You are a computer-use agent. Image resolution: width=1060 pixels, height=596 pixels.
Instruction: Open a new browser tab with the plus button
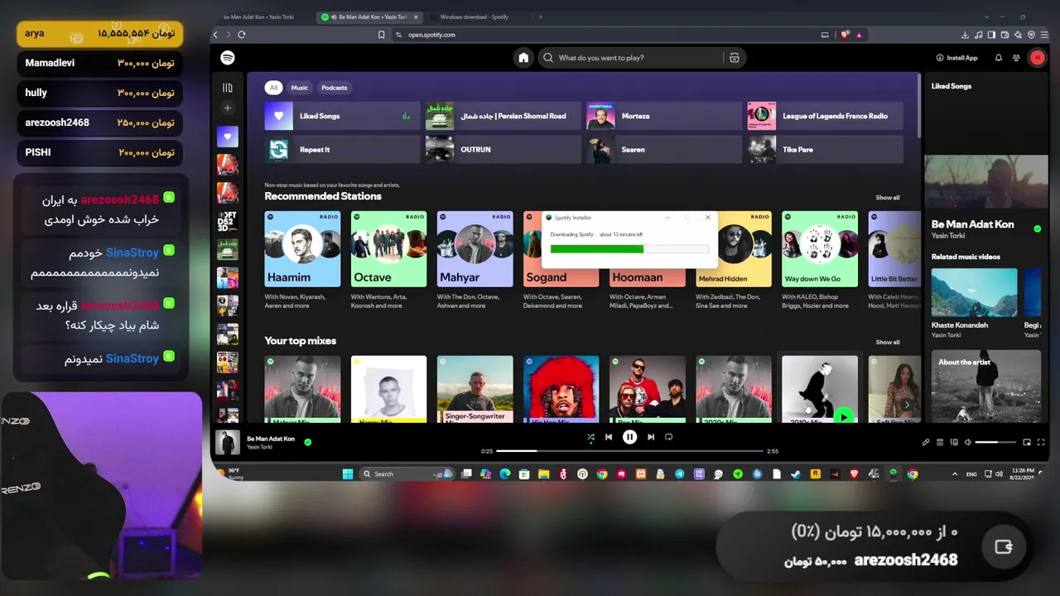tap(541, 17)
